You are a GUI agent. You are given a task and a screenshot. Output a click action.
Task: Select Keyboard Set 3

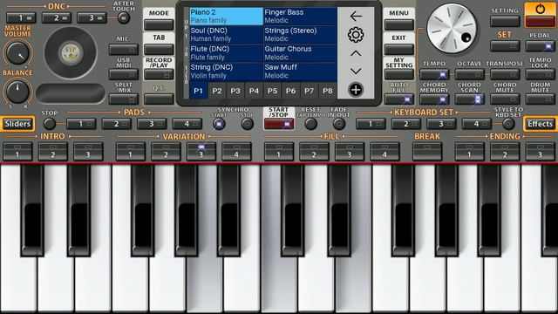(441, 124)
